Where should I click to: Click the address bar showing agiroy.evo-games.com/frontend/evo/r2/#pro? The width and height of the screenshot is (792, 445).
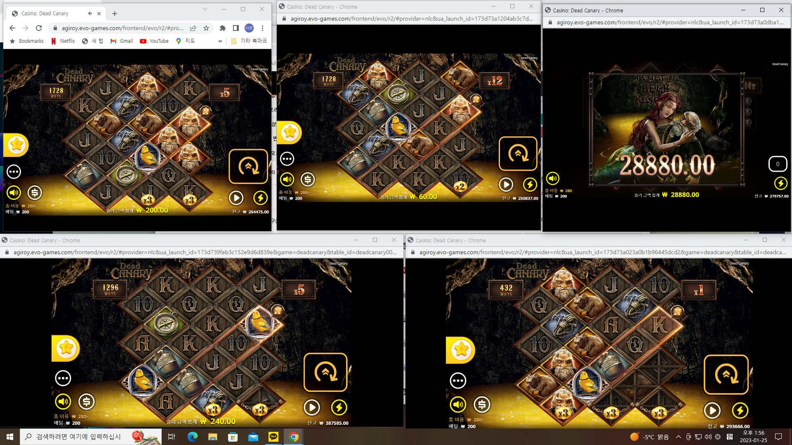[123, 28]
